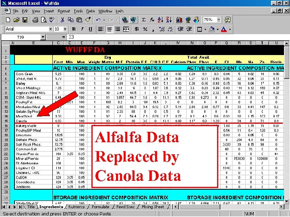Switch to the Nutrients sheet tab
Image resolution: width=290 pixels, height=217 pixels.
77,207
